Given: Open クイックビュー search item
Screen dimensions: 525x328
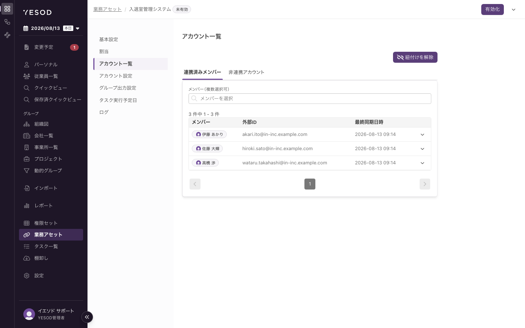Looking at the screenshot, I should point(51,88).
